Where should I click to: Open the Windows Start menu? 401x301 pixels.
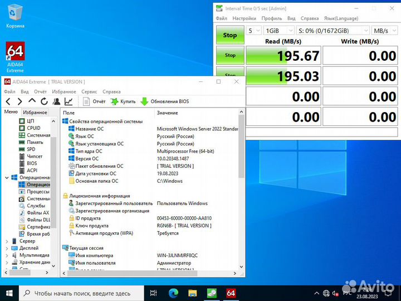[x=9, y=293]
